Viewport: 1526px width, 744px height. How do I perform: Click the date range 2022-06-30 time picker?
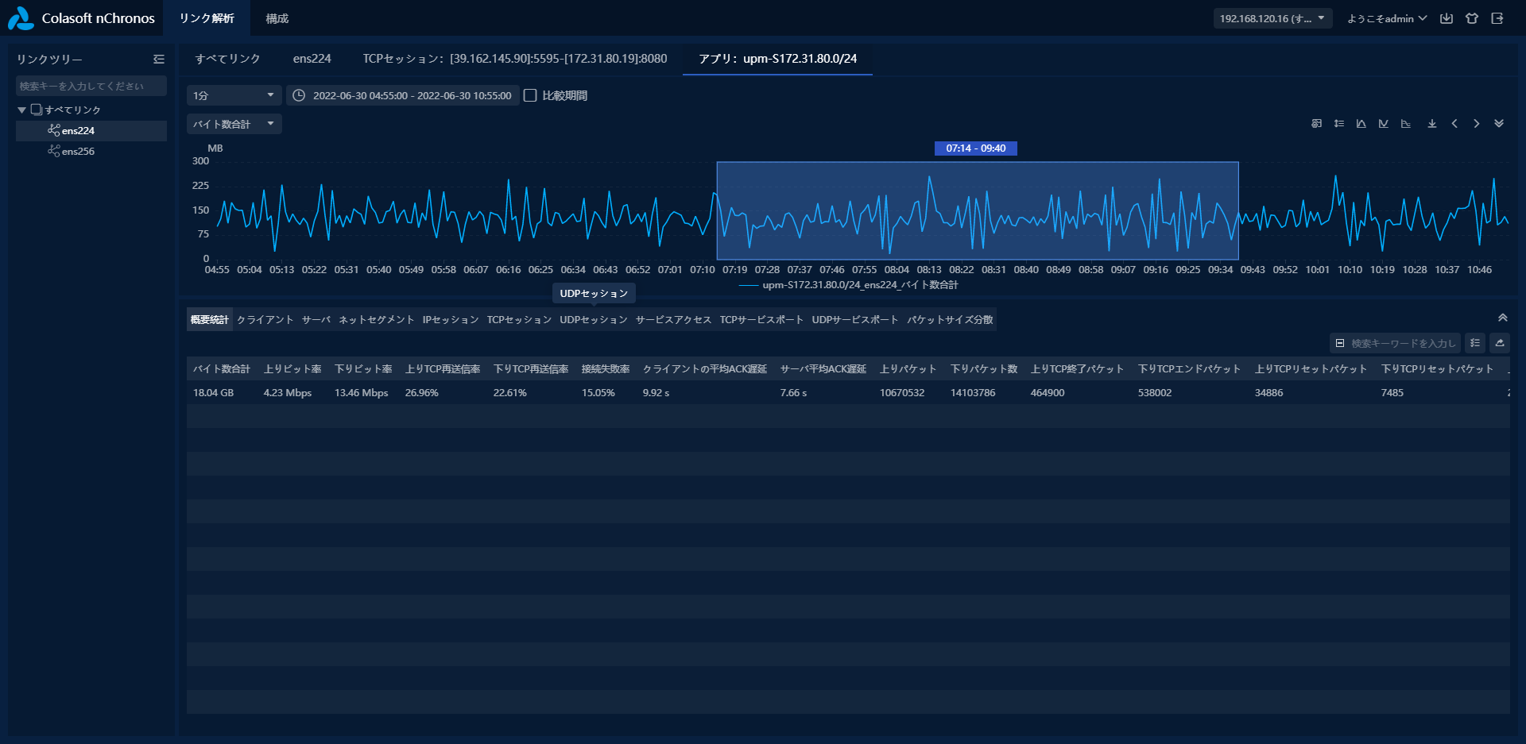click(403, 95)
